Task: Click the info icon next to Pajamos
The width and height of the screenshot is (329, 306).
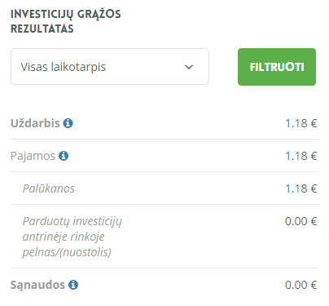Action: pos(64,156)
